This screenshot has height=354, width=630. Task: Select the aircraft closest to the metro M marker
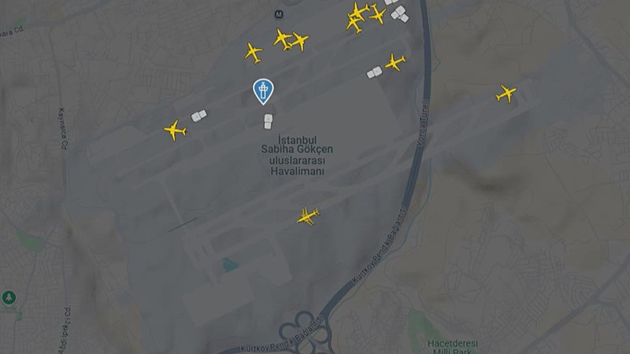pos(282,39)
